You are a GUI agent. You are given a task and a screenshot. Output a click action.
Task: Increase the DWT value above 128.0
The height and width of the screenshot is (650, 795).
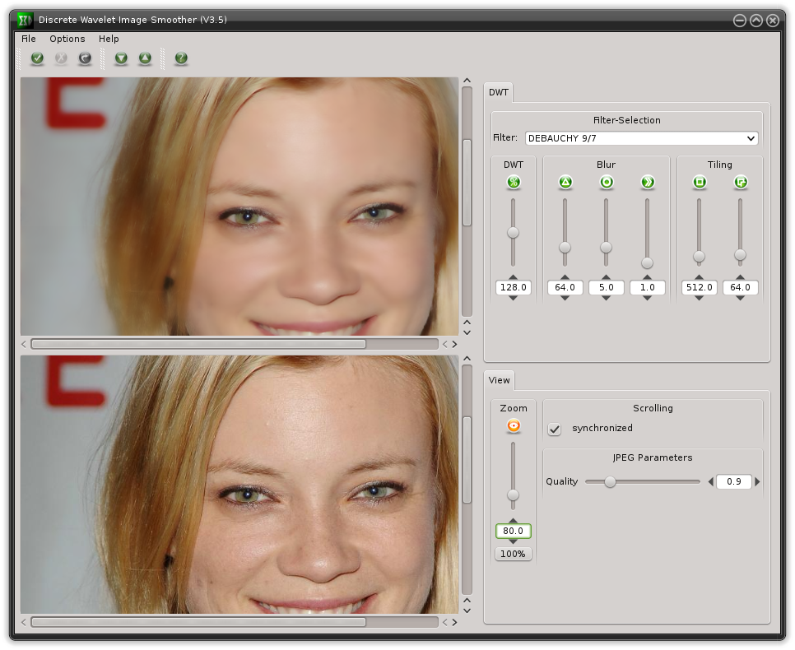tap(514, 277)
